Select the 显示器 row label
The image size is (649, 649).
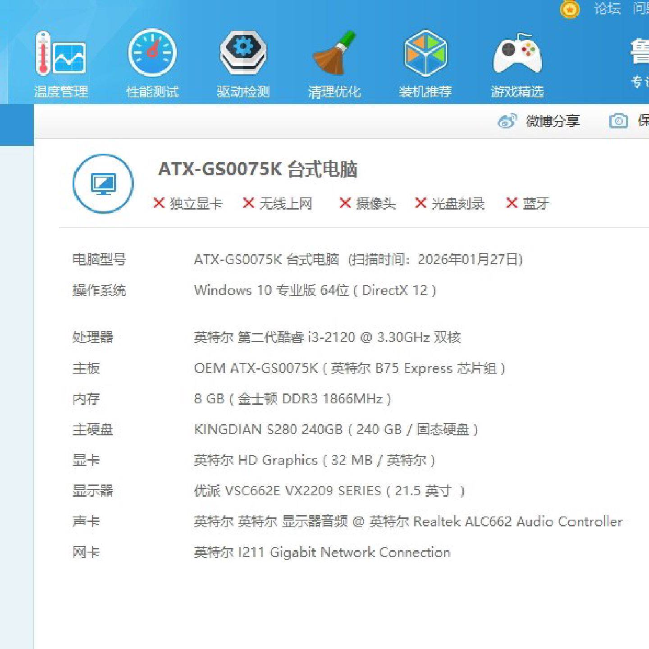[x=93, y=491]
